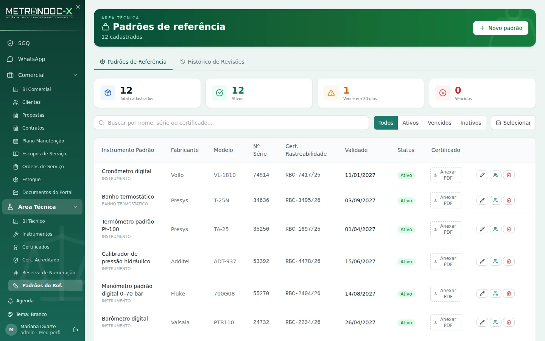This screenshot has width=545, height=341.
Task: Click the Total cadastrados cube icon
Action: pyautogui.click(x=108, y=93)
